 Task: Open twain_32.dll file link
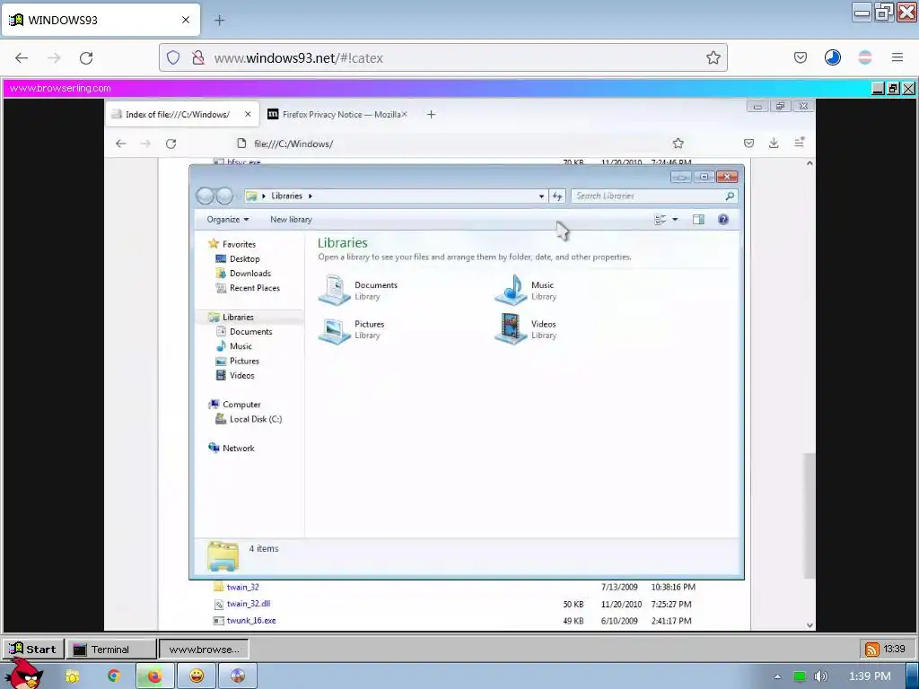coord(249,604)
